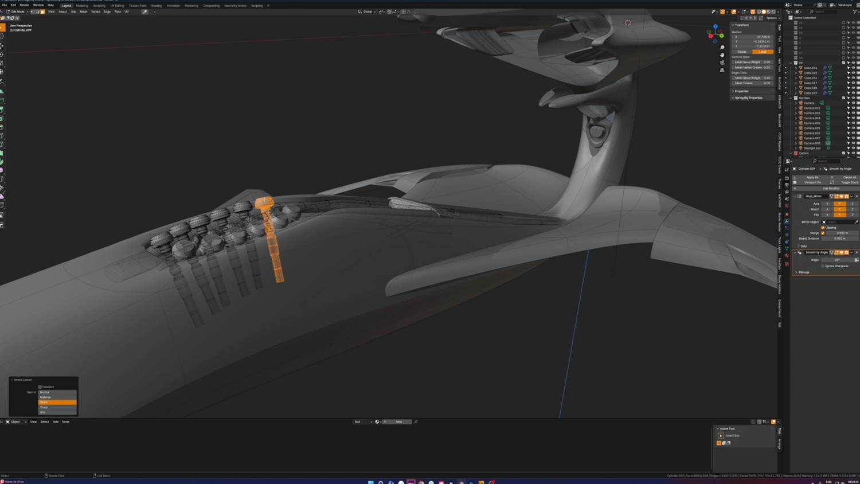Toggle Hops_Mirror render camera icon
The image size is (860, 484).
[x=846, y=196]
